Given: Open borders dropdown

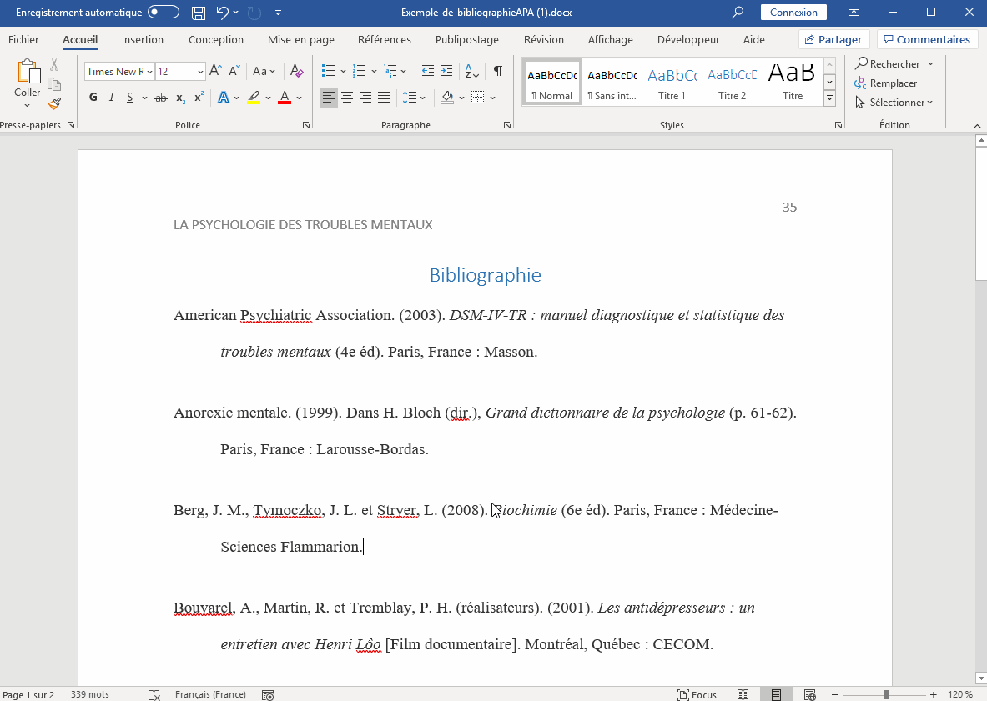Looking at the screenshot, I should [492, 98].
